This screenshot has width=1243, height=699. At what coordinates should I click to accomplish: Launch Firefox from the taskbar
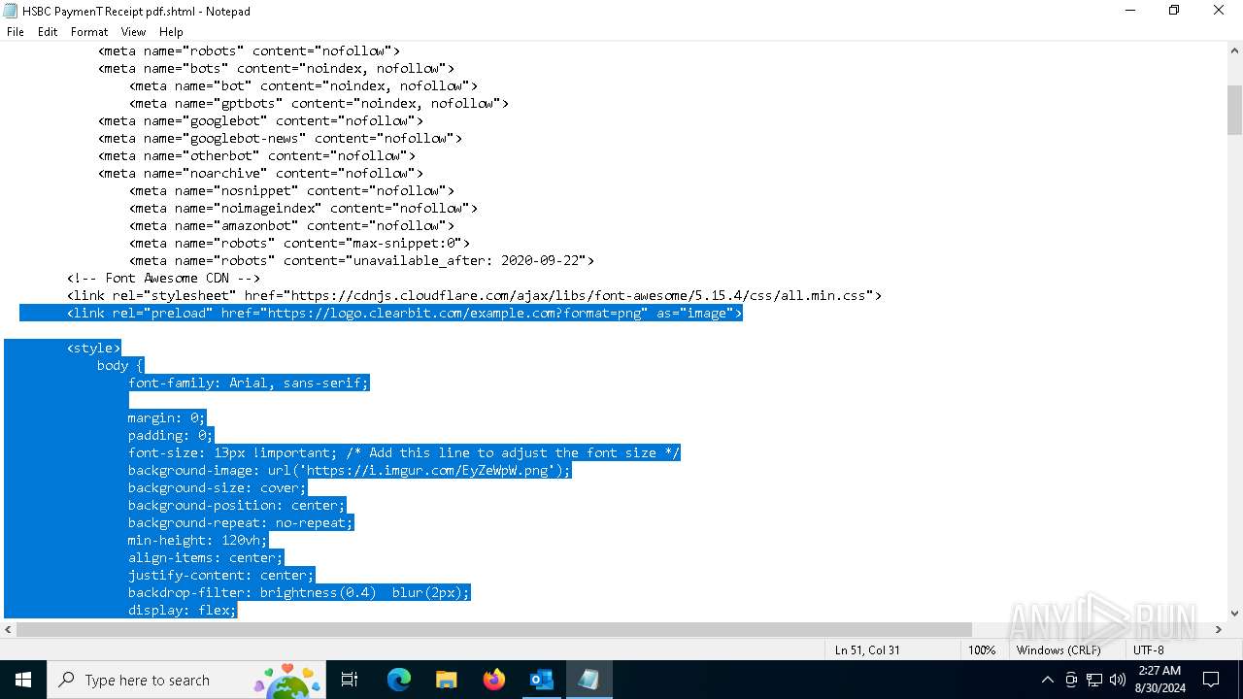(x=493, y=680)
